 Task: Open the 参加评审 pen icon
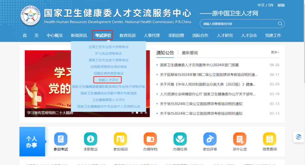(210, 139)
